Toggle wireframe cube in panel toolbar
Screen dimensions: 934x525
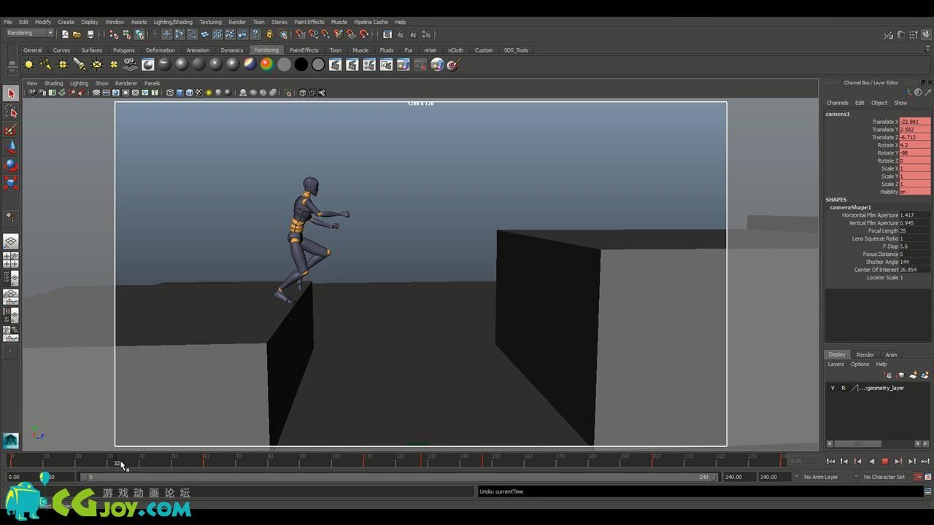pyautogui.click(x=170, y=93)
